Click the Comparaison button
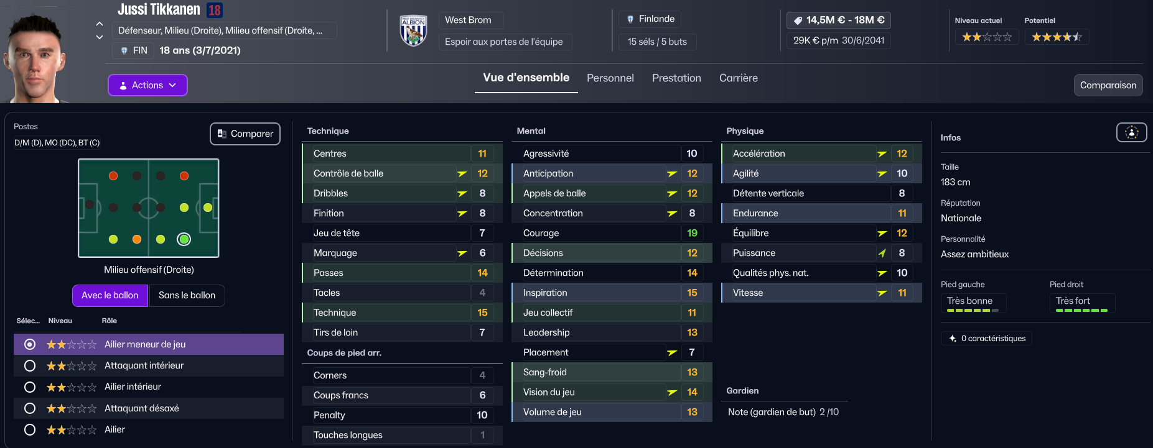This screenshot has height=448, width=1153. point(1108,85)
